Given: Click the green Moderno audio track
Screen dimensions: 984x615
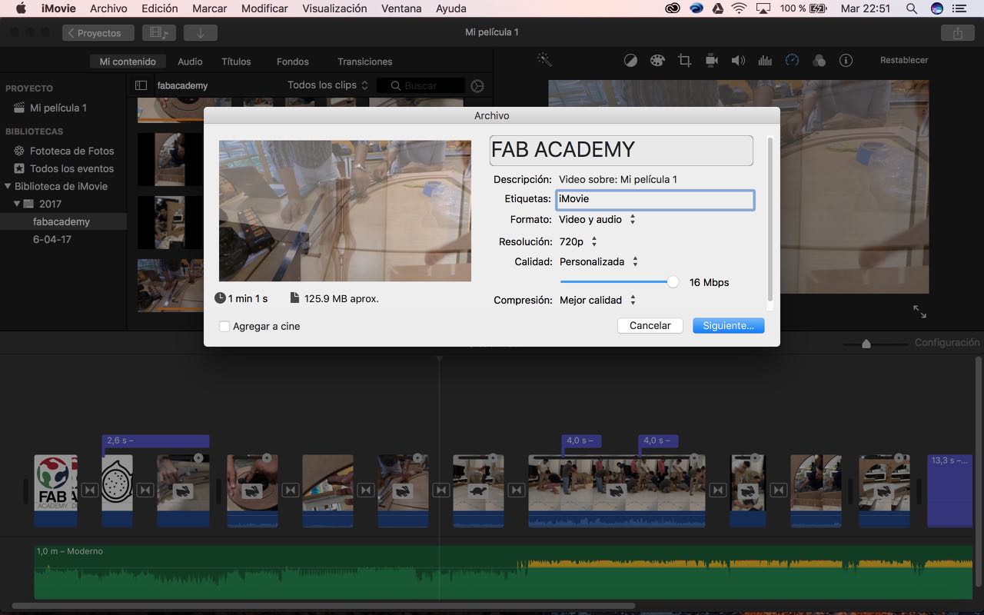Looking at the screenshot, I should tap(504, 572).
